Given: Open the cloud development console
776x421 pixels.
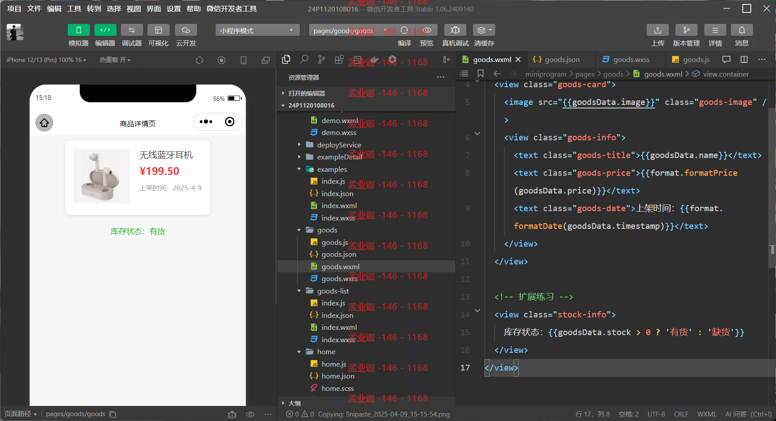Looking at the screenshot, I should (186, 30).
